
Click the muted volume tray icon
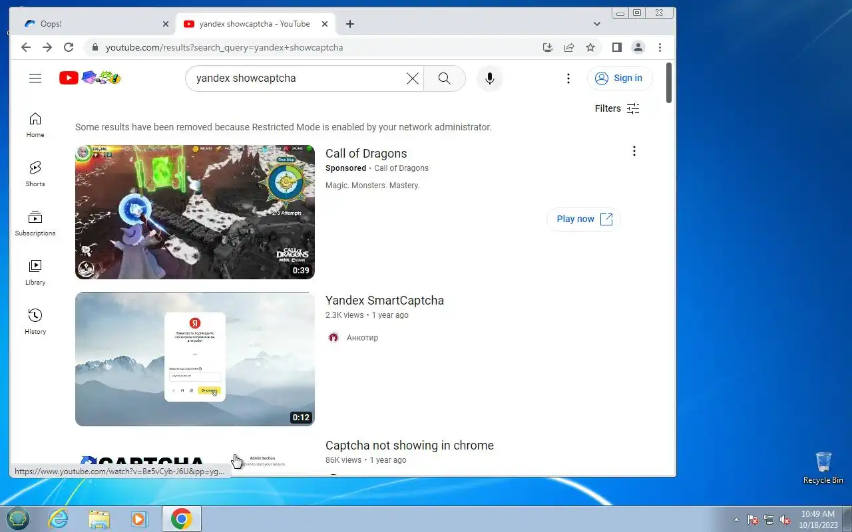(x=785, y=519)
